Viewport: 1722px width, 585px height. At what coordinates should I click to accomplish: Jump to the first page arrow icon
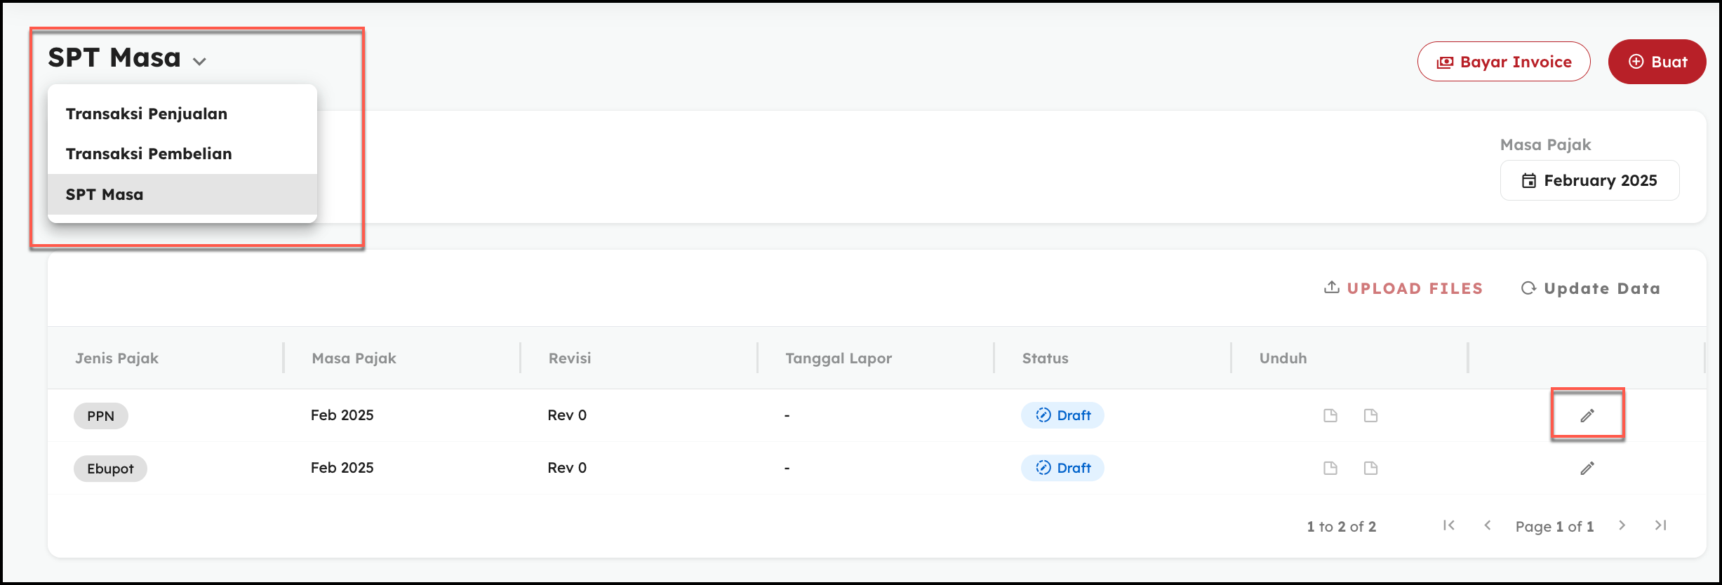pos(1448,525)
